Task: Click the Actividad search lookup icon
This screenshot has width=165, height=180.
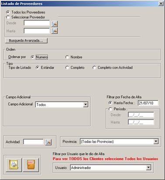Action: pos(48,142)
